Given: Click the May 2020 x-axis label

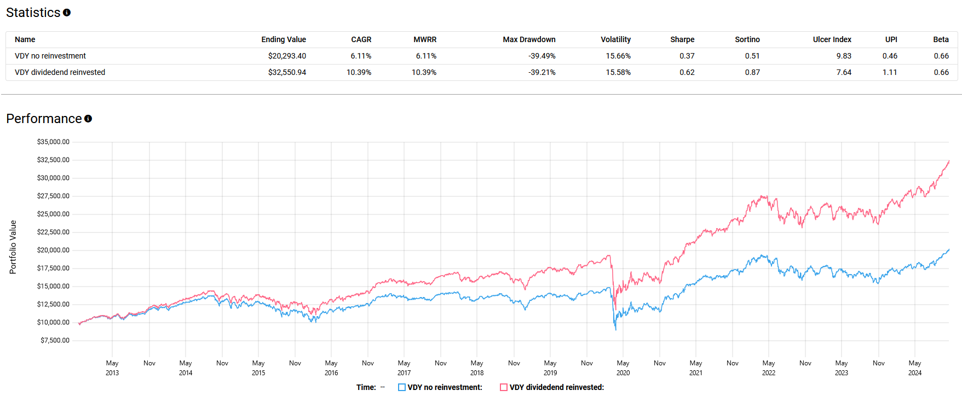Looking at the screenshot, I should (x=623, y=368).
